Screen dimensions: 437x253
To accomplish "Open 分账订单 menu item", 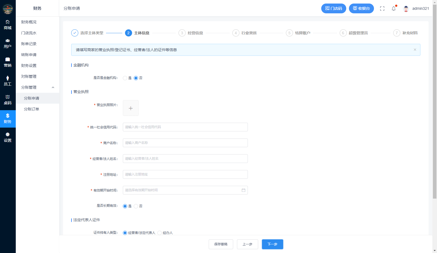I will click(x=32, y=109).
